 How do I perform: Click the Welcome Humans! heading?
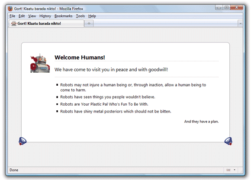(x=80, y=57)
